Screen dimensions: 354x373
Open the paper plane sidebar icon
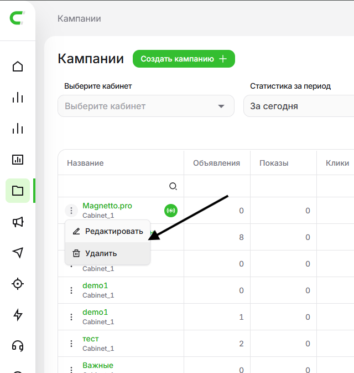18,253
